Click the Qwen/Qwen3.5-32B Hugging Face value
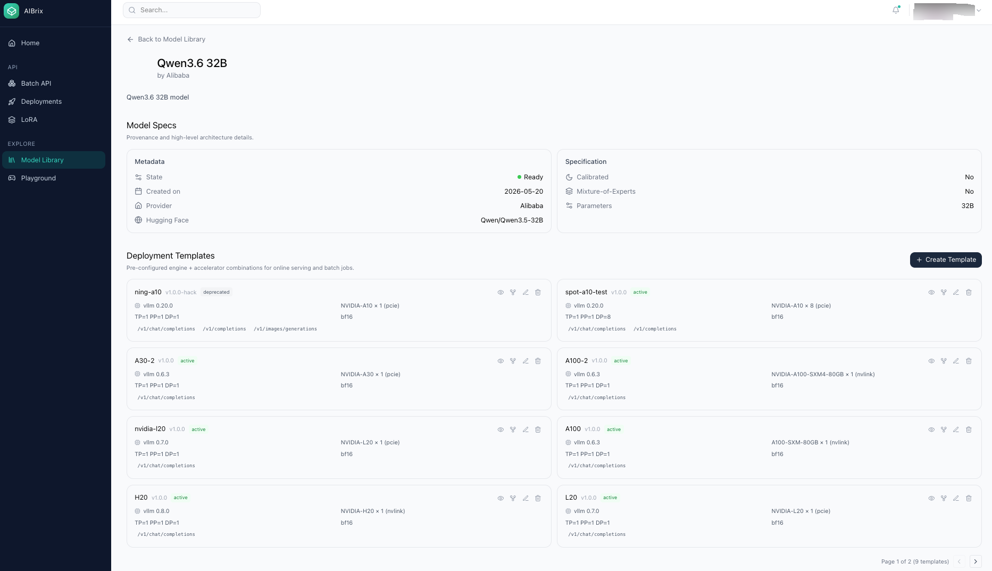Image resolution: width=992 pixels, height=571 pixels. click(x=512, y=220)
